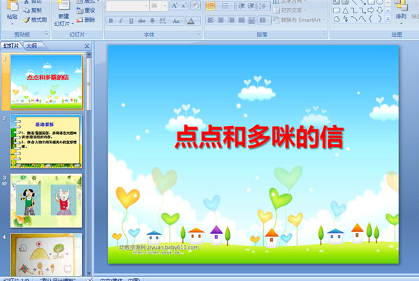Reset slide layout with 重设

pyautogui.click(x=86, y=10)
